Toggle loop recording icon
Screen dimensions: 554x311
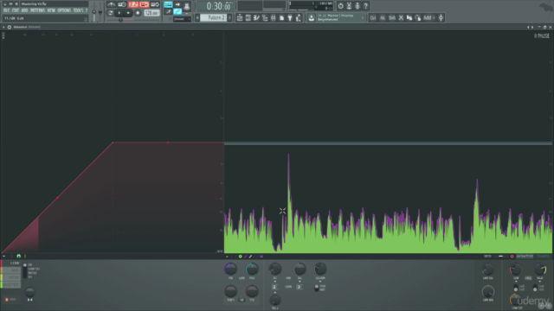click(155, 4)
